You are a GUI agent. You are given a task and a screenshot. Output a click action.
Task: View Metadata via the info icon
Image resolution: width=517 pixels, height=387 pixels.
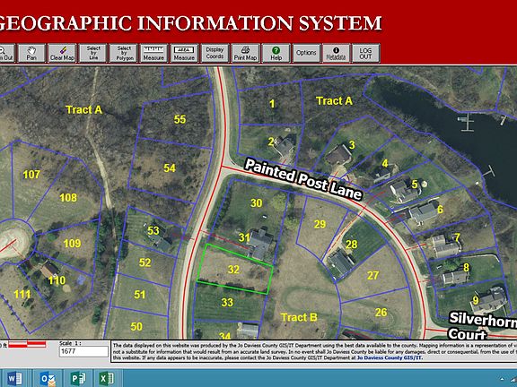point(336,54)
